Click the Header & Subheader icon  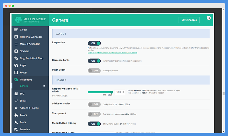click(x=16, y=37)
